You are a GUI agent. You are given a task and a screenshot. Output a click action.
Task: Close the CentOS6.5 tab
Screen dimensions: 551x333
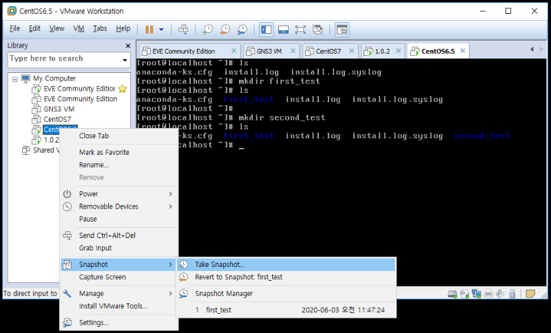tap(463, 51)
